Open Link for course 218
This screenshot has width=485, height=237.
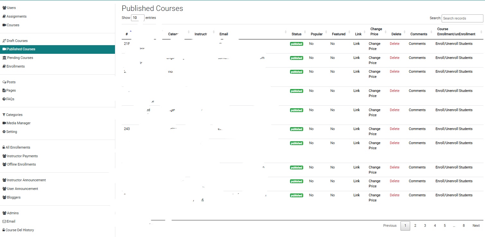[357, 44]
